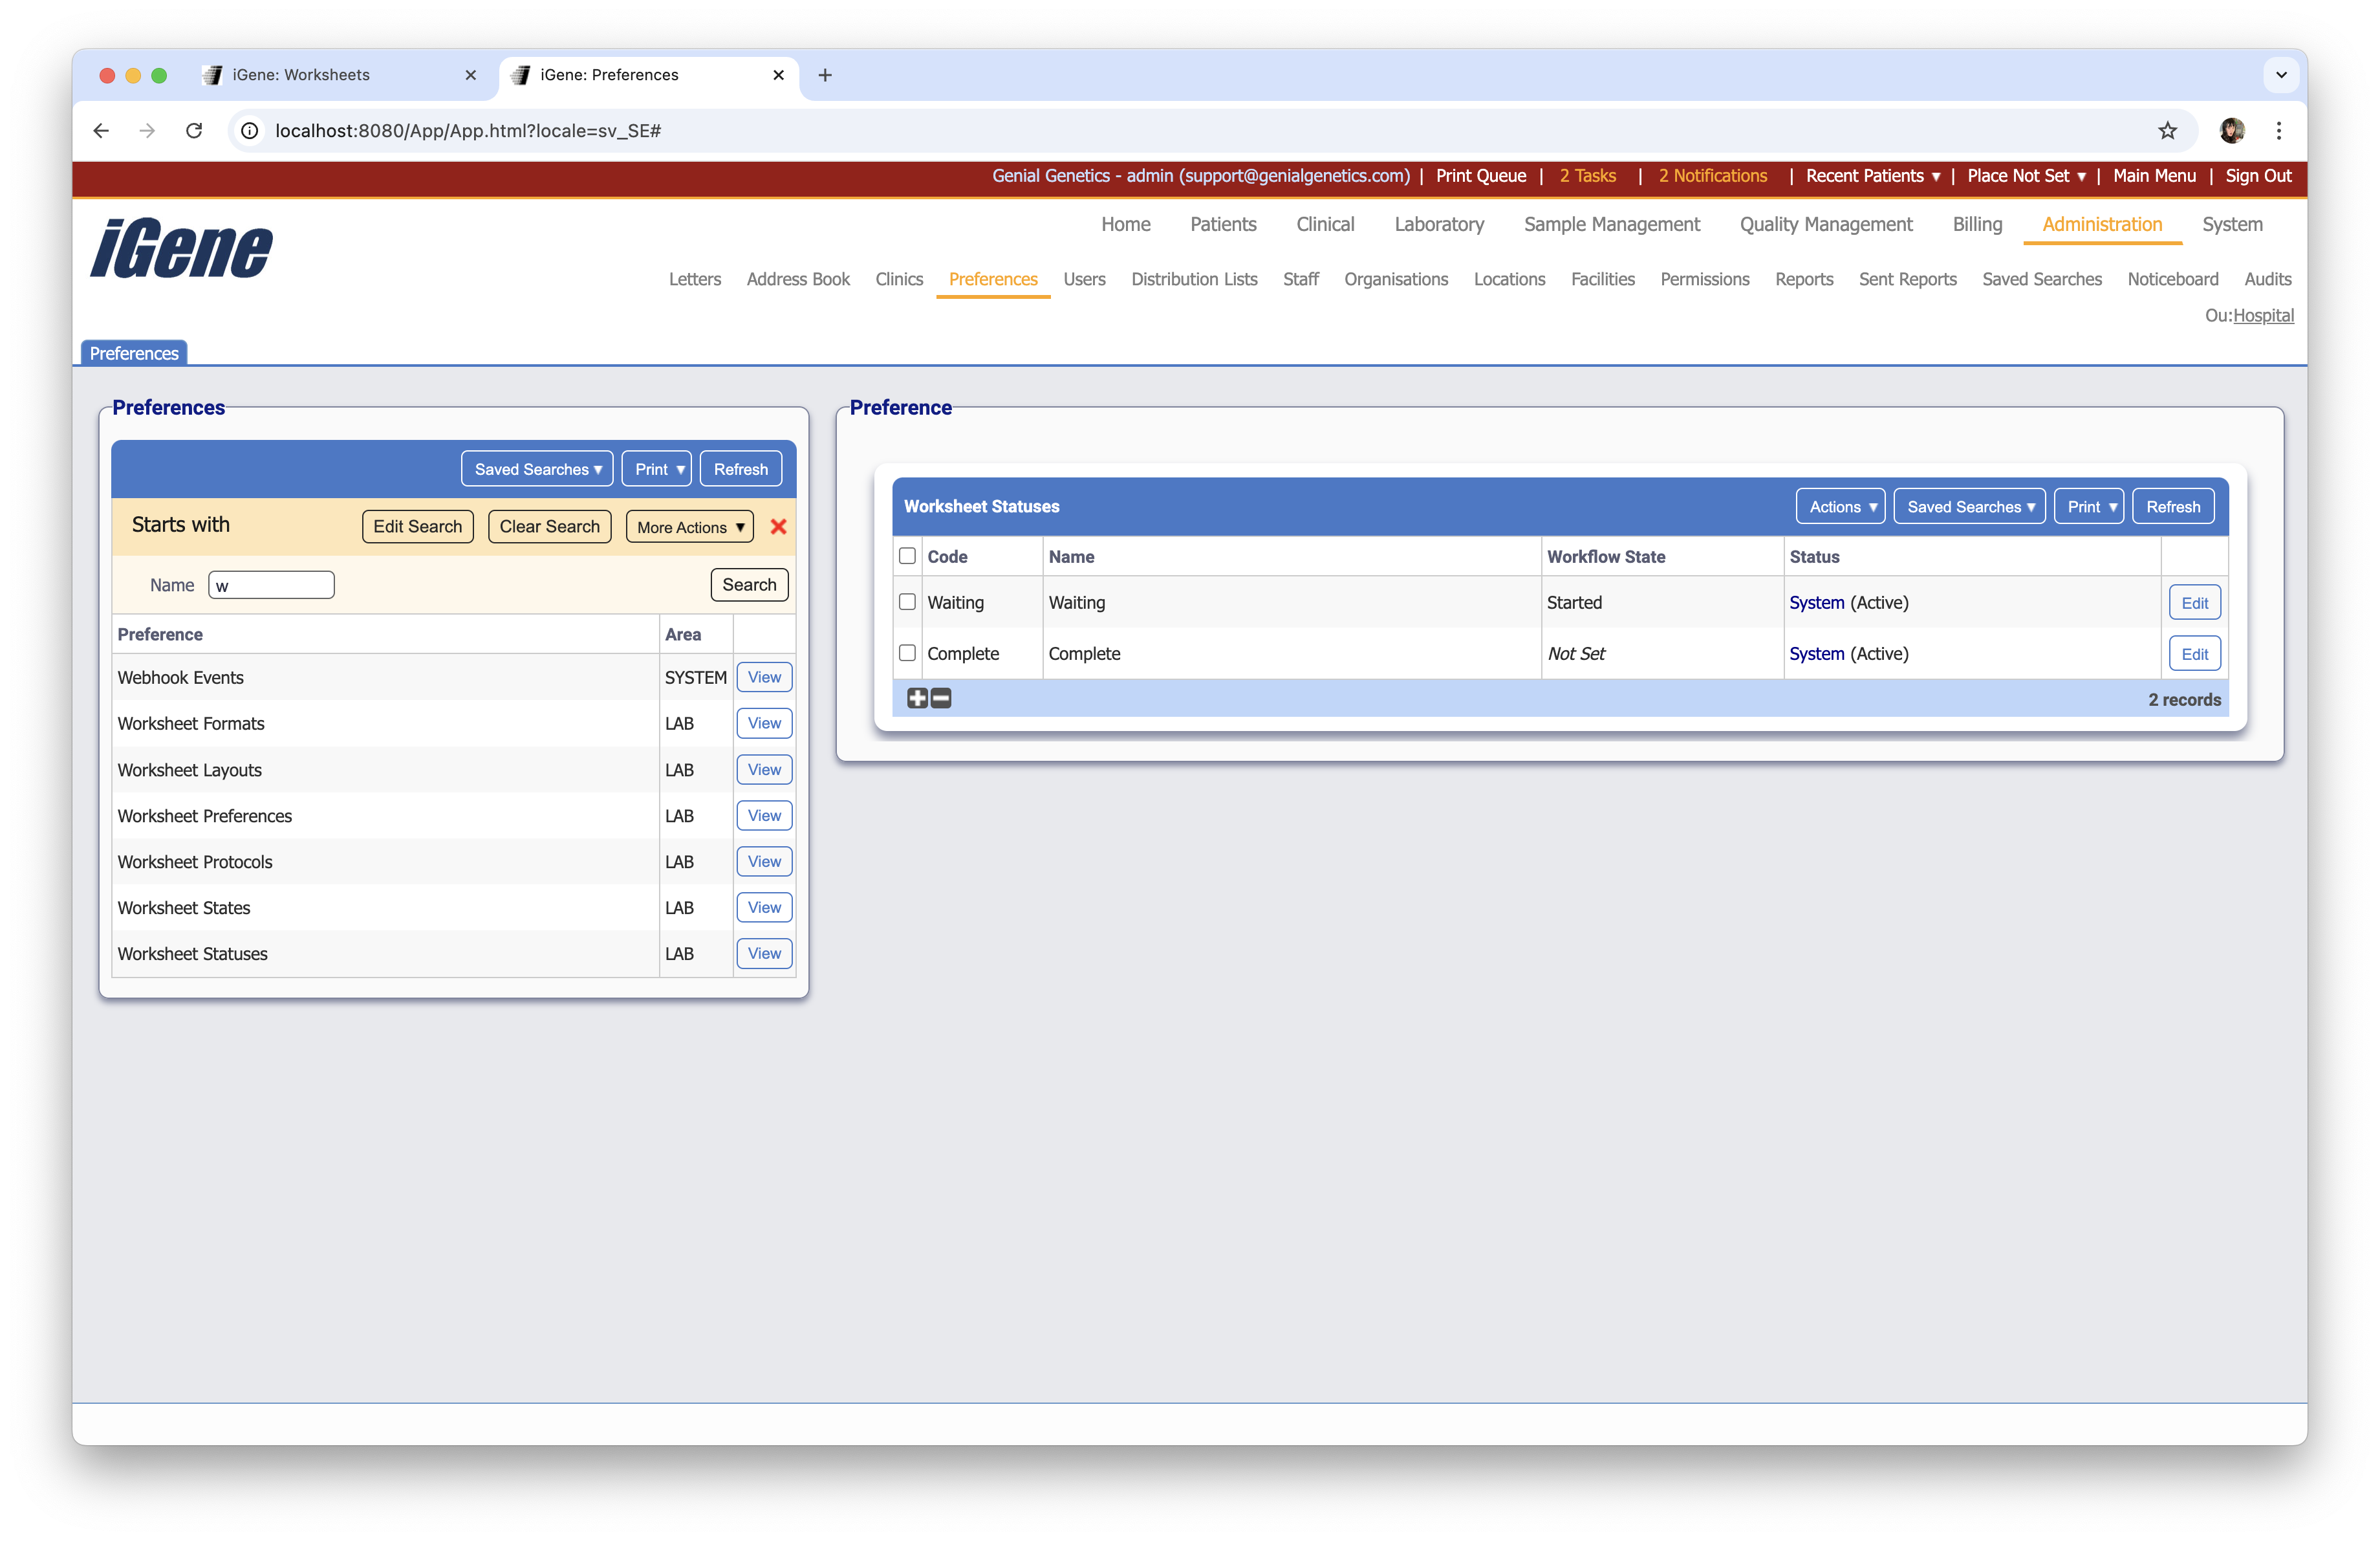The width and height of the screenshot is (2380, 1541).
Task: Click the Hospital Ou link
Action: coord(2263,316)
